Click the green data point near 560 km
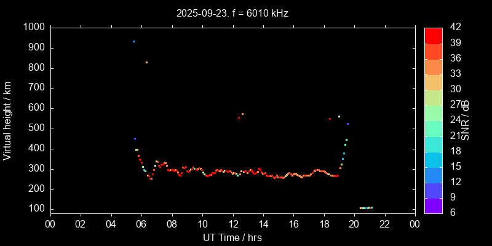The width and height of the screenshot is (492, 246). point(339,116)
